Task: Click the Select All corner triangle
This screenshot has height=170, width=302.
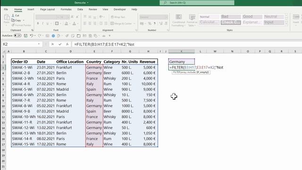Action: click(3, 51)
